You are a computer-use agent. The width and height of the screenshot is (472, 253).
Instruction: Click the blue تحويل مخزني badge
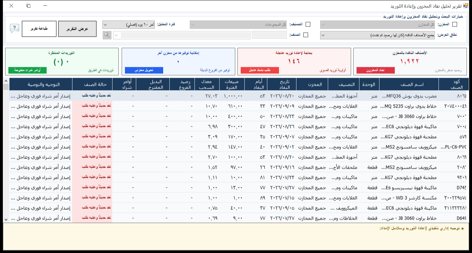click(x=144, y=70)
